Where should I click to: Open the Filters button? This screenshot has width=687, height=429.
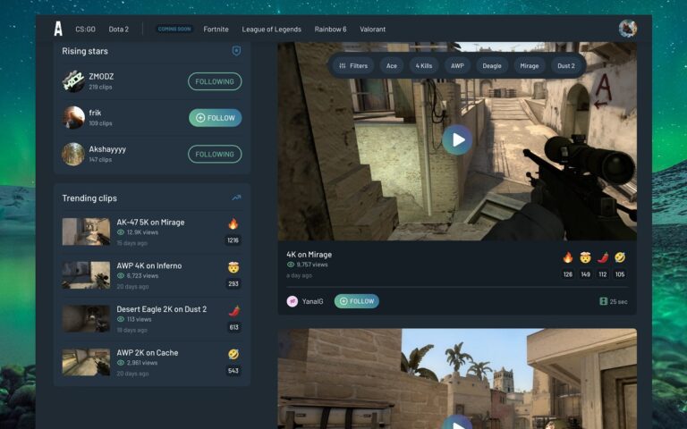click(x=353, y=65)
